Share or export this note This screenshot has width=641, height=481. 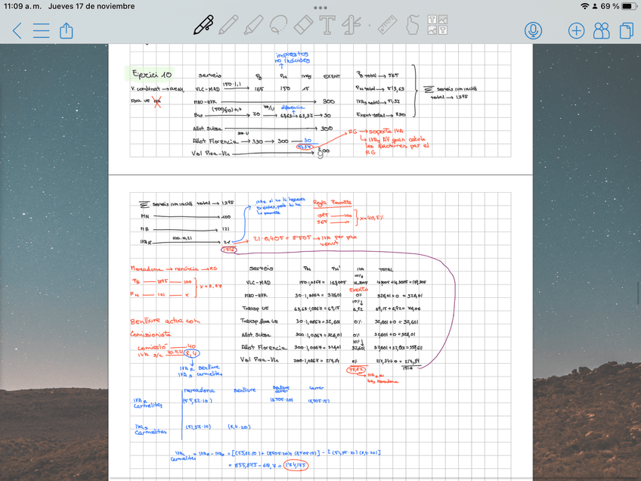66,30
